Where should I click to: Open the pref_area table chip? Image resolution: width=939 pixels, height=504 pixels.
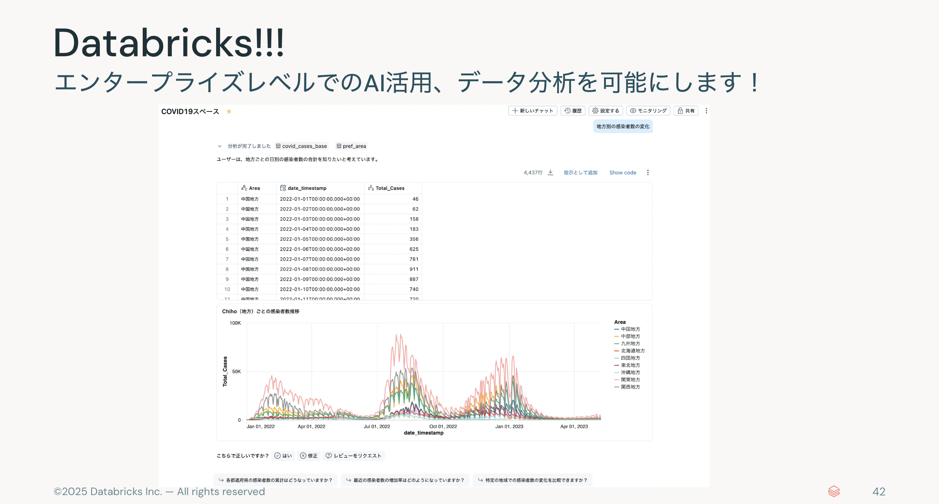pyautogui.click(x=351, y=146)
